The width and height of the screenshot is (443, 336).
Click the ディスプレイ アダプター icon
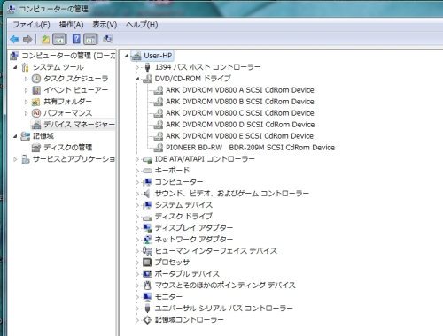(147, 228)
